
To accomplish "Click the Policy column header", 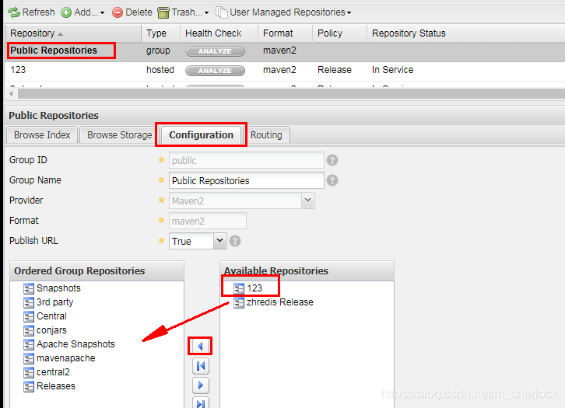I will (339, 33).
